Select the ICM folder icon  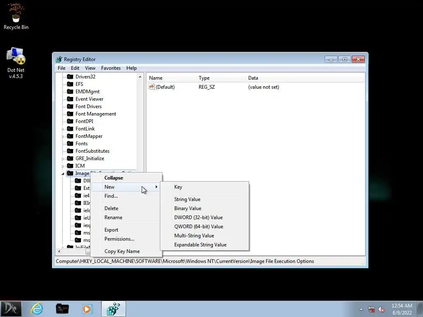[70, 166]
